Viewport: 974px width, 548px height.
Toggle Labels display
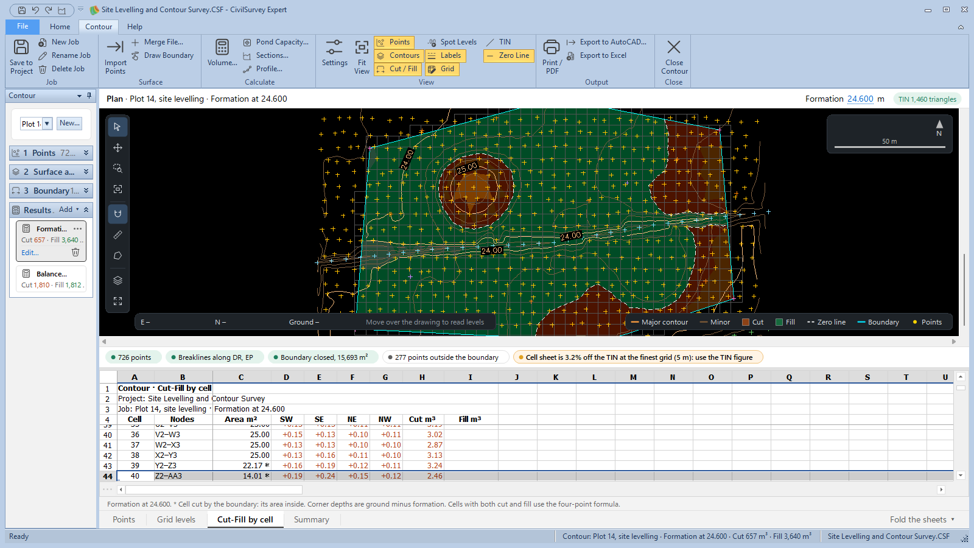444,55
